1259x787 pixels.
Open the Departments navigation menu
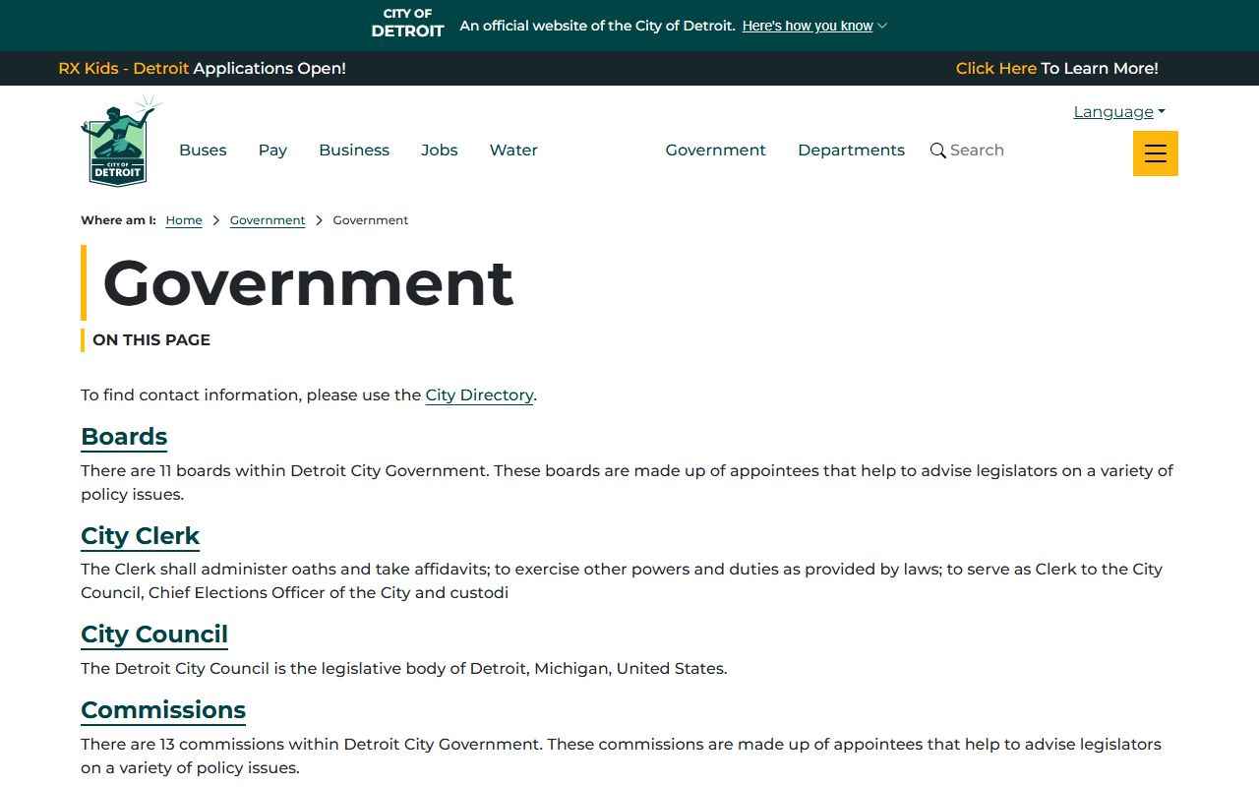click(x=851, y=151)
